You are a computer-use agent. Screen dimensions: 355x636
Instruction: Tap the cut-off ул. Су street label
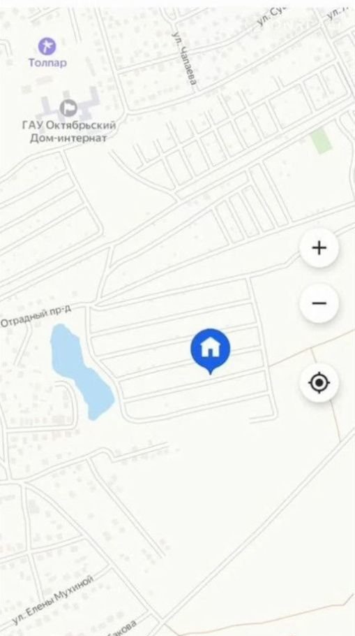271,17
